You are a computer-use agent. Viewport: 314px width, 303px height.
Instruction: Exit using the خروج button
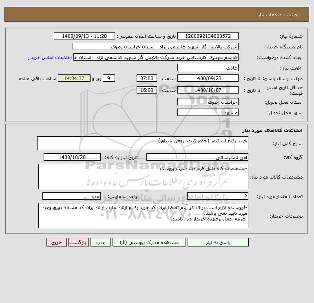coord(56,242)
